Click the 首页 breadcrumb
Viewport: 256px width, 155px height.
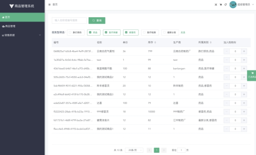(x=55, y=5)
